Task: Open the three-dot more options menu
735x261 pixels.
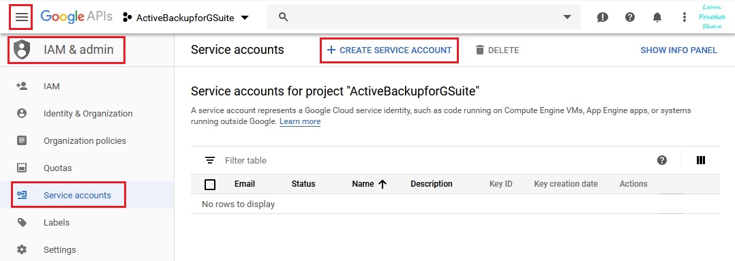Action: 685,17
